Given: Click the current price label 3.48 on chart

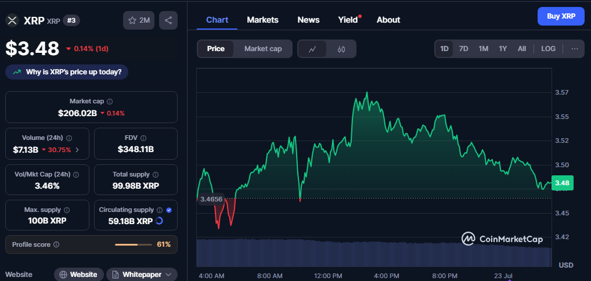Looking at the screenshot, I should tap(562, 183).
